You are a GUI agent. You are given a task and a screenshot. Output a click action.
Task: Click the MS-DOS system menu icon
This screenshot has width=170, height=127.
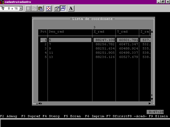pyautogui.click(x=2, y=2)
